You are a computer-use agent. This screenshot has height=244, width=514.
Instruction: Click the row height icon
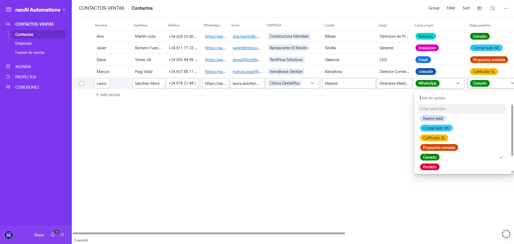[x=479, y=8]
